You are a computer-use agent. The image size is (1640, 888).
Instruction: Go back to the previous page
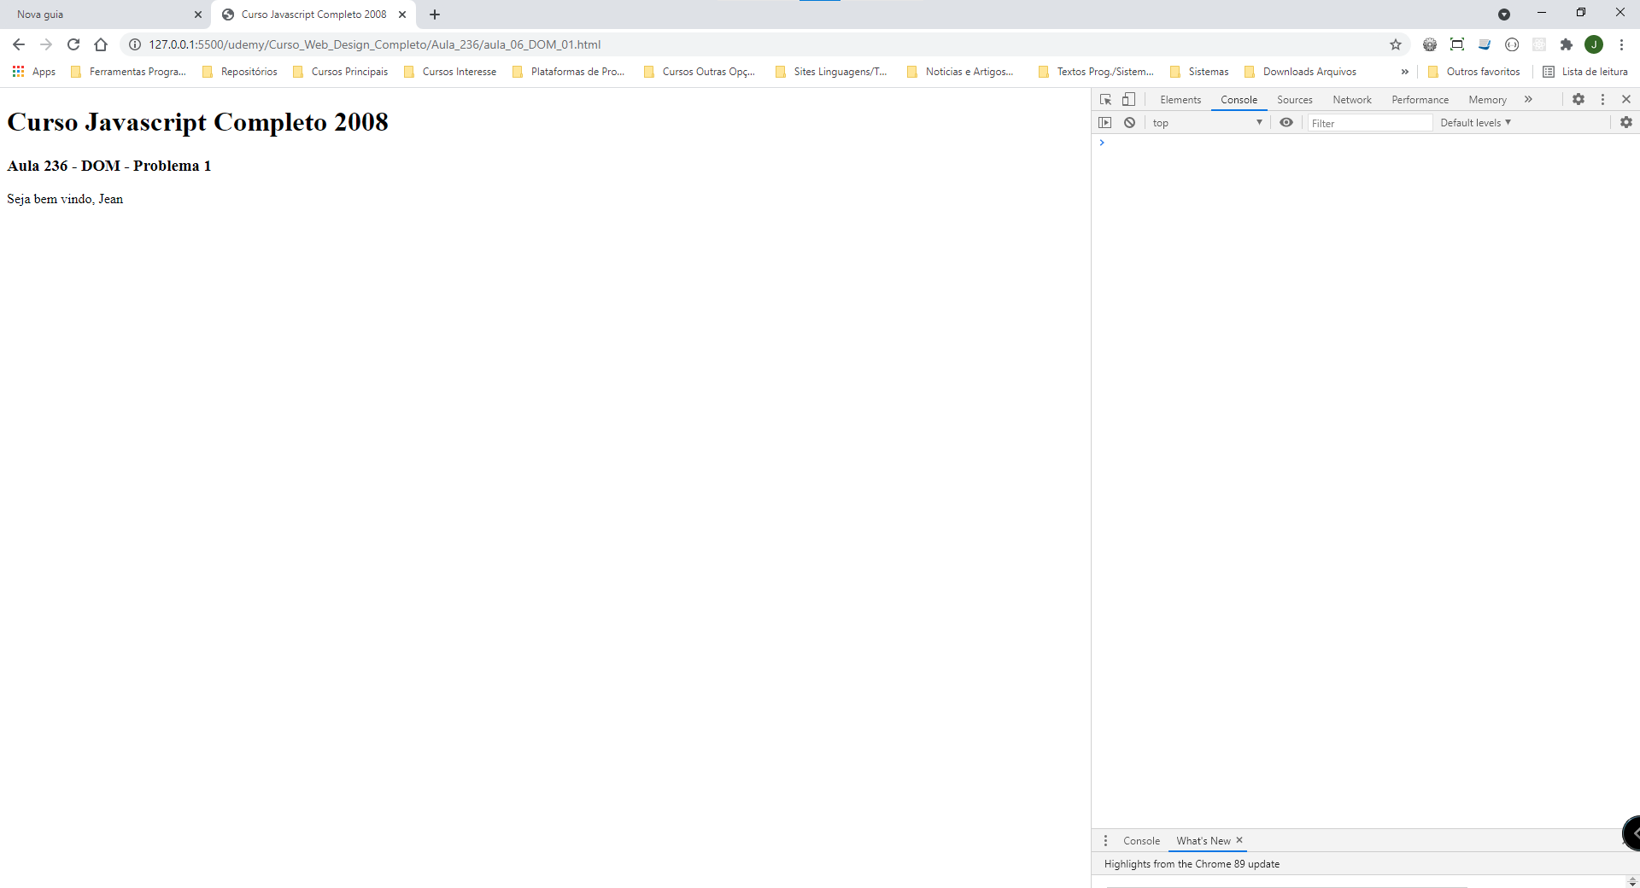pyautogui.click(x=19, y=44)
